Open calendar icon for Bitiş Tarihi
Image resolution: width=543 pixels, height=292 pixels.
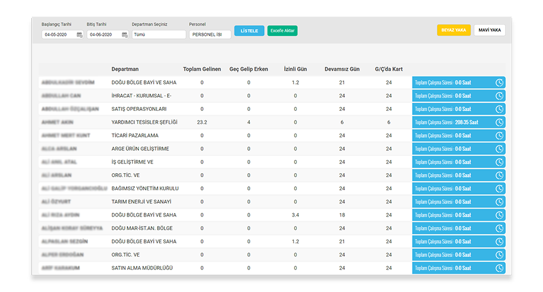click(x=125, y=35)
